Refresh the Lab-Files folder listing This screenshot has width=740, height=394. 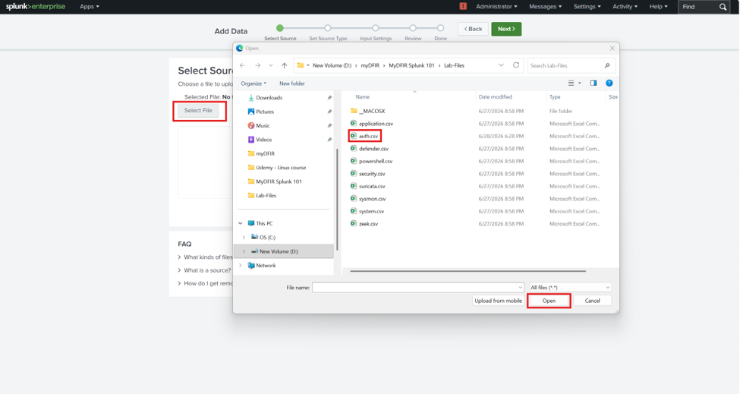point(516,65)
